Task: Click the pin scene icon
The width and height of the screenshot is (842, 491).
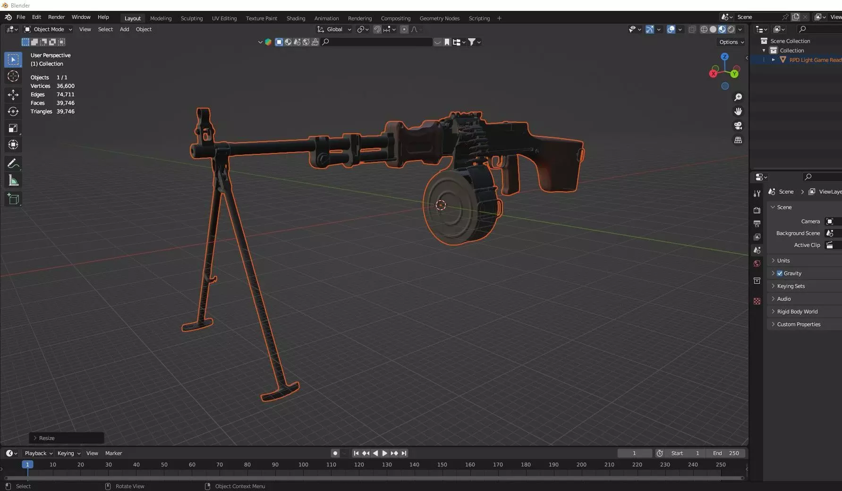Action: tap(785, 17)
